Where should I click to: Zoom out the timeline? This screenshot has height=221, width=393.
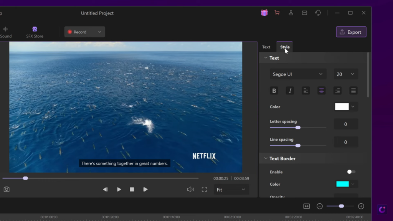click(x=320, y=206)
